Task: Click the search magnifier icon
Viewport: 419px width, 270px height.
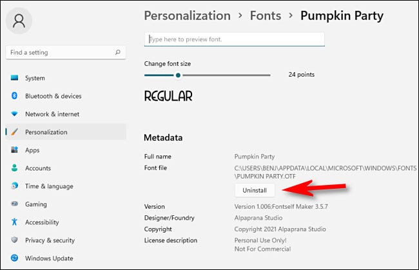Action: click(x=118, y=52)
